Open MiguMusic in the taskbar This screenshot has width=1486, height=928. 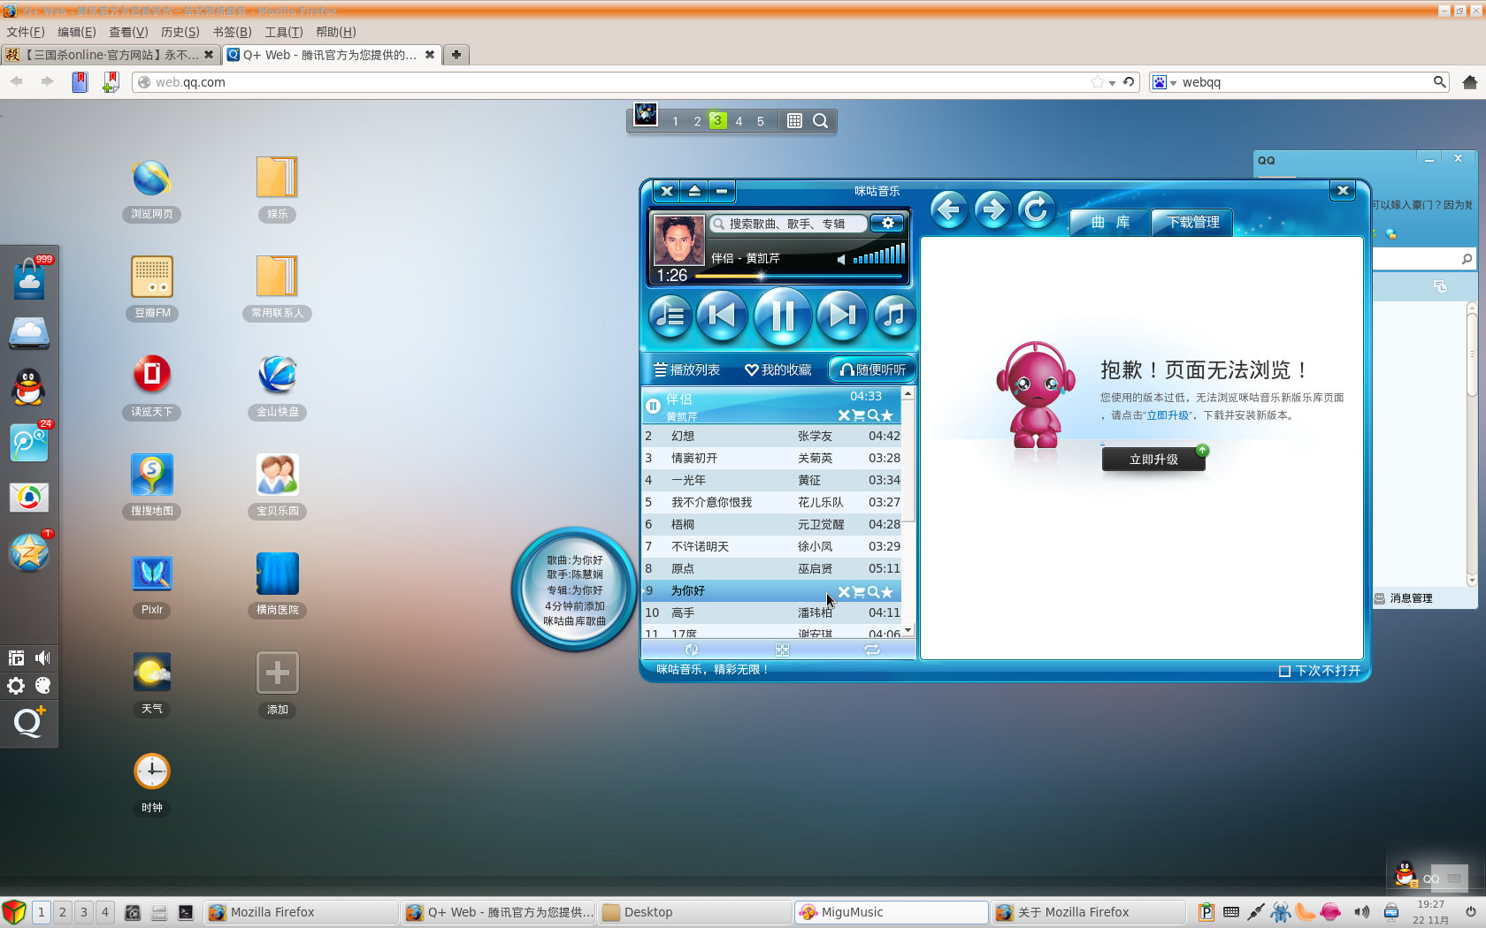click(892, 912)
